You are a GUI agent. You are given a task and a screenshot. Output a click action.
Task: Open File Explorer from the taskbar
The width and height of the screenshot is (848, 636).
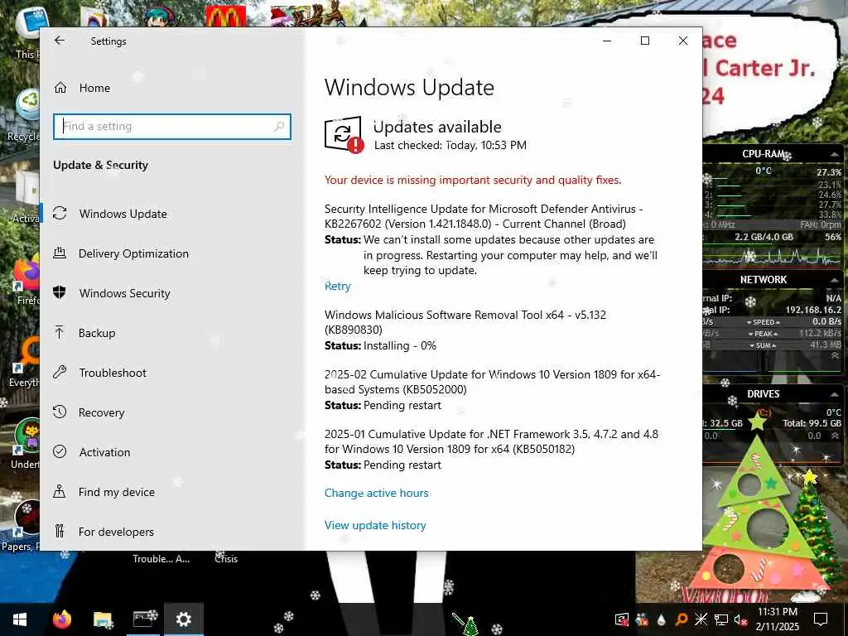click(x=102, y=619)
